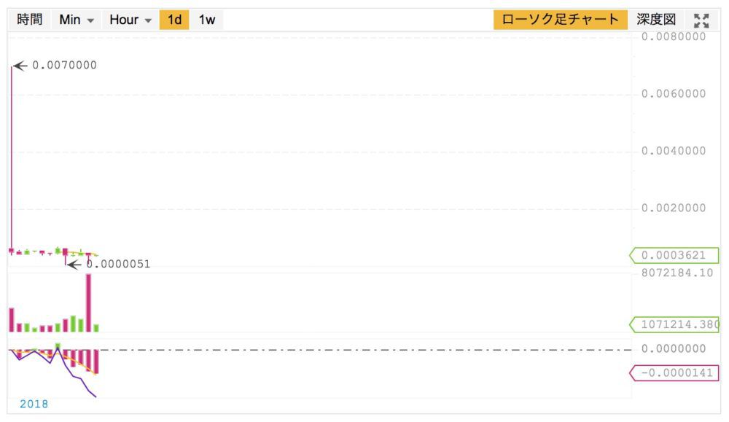
Task: Select the 1d interval
Action: point(174,20)
